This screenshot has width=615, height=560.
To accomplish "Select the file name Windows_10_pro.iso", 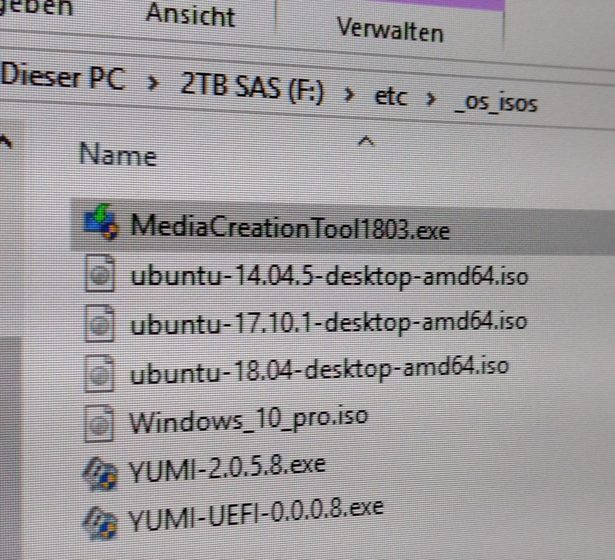I will click(x=248, y=420).
